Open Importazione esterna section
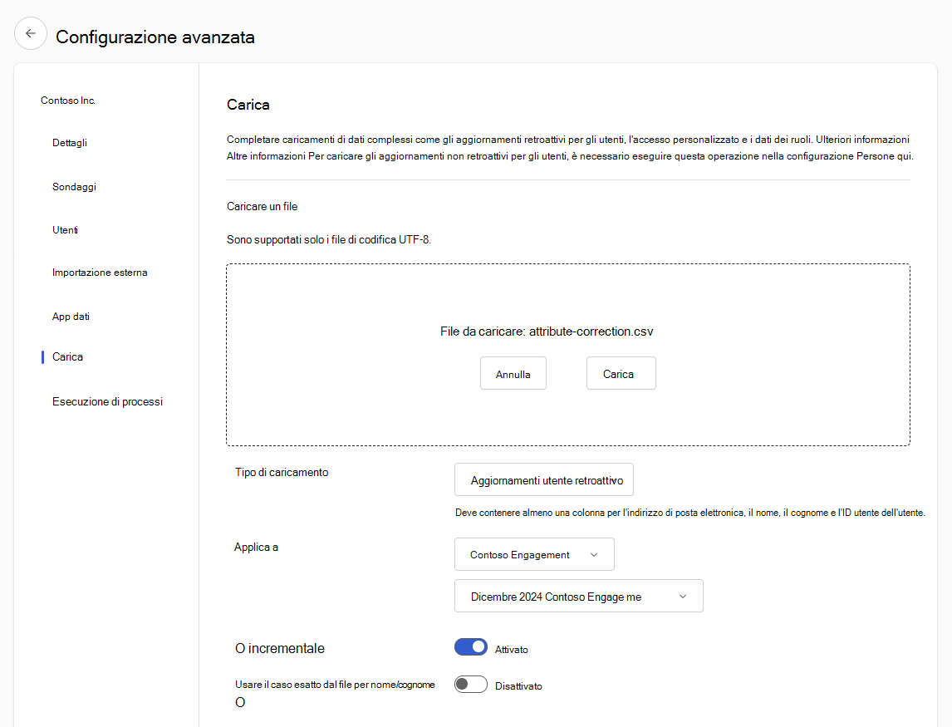This screenshot has height=727, width=952. [100, 272]
